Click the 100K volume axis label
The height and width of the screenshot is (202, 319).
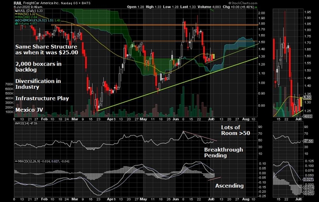tap(9, 112)
